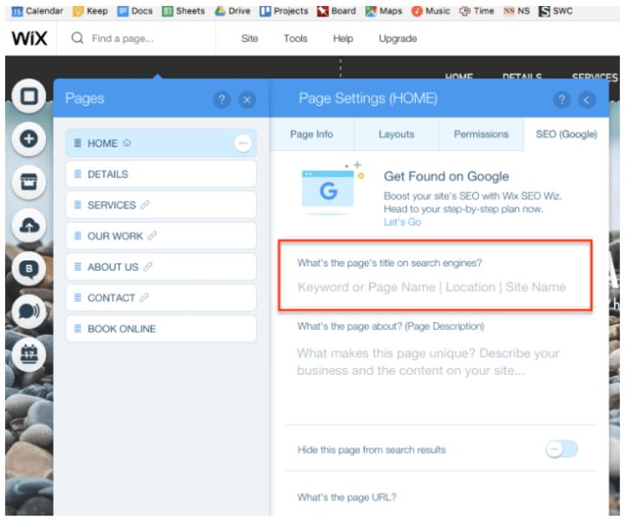Open the Blog manager B icon
The image size is (625, 526).
[30, 268]
